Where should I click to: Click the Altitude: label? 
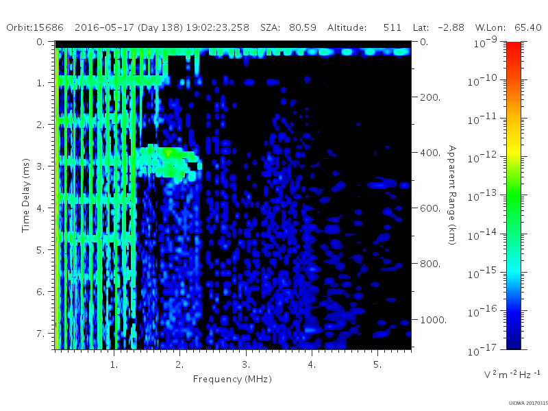pyautogui.click(x=347, y=27)
